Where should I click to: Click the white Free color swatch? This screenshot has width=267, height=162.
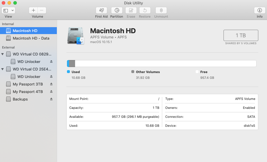click(x=197, y=72)
